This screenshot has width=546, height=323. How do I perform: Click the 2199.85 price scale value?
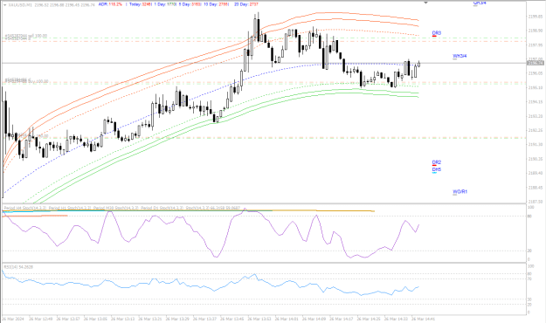(x=536, y=17)
